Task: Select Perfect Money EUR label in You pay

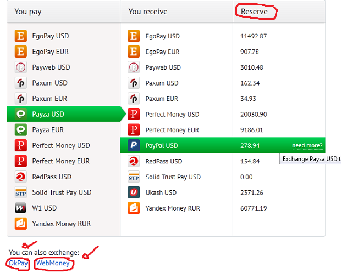Action: [x=61, y=161]
